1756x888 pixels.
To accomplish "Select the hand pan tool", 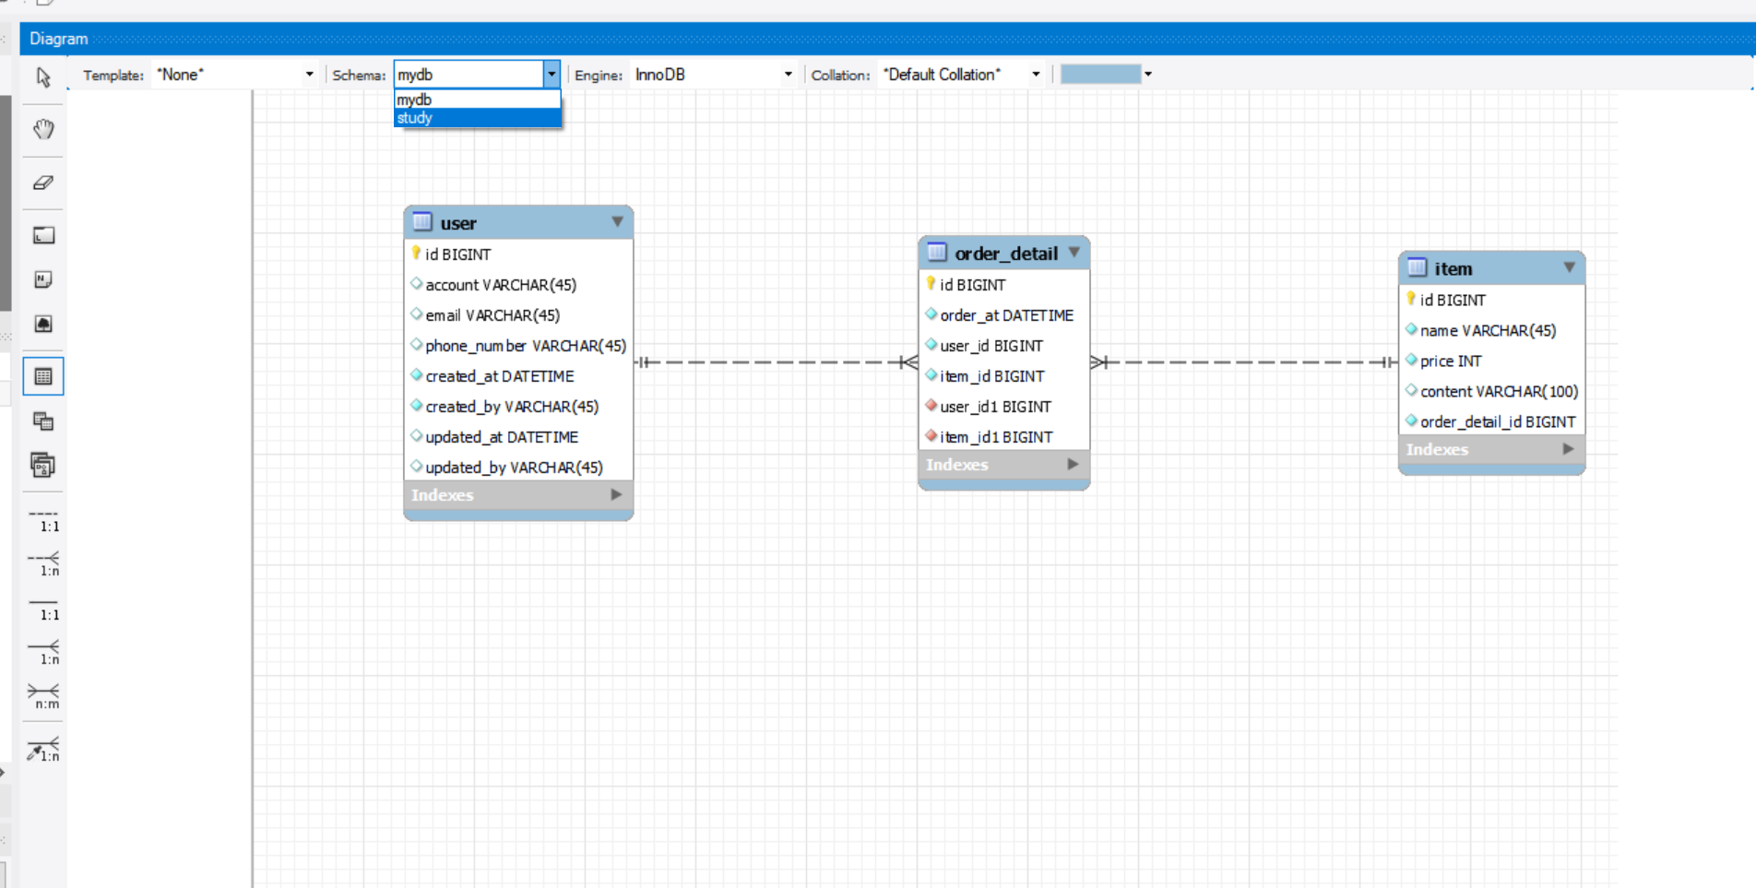I will click(x=42, y=129).
